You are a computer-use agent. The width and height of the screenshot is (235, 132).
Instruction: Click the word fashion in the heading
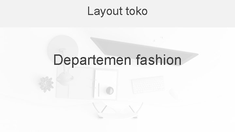click(x=159, y=60)
